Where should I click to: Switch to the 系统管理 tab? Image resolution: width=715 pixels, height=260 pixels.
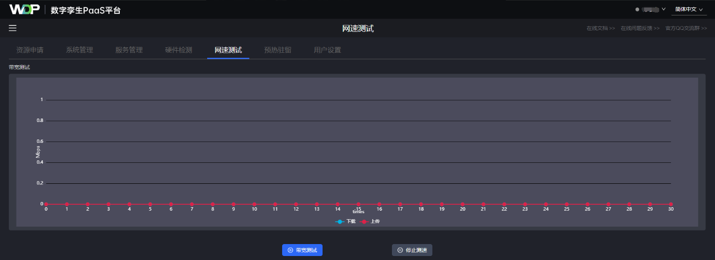(x=79, y=50)
